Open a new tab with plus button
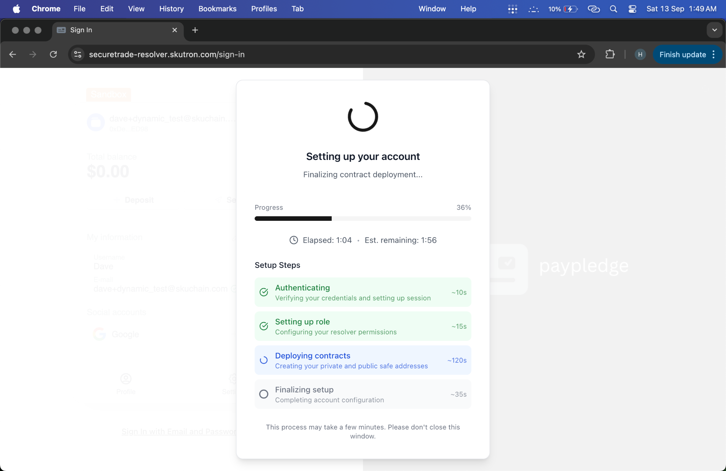 tap(195, 30)
